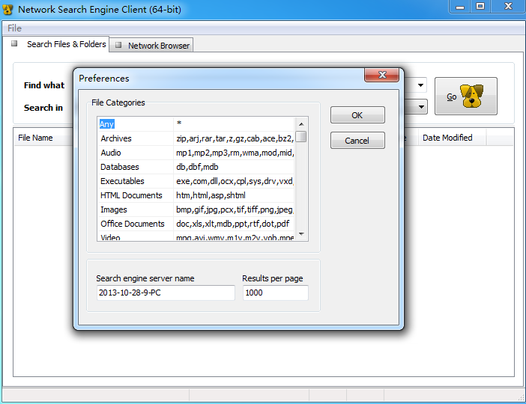Switch to Network Browser tab

(x=151, y=45)
